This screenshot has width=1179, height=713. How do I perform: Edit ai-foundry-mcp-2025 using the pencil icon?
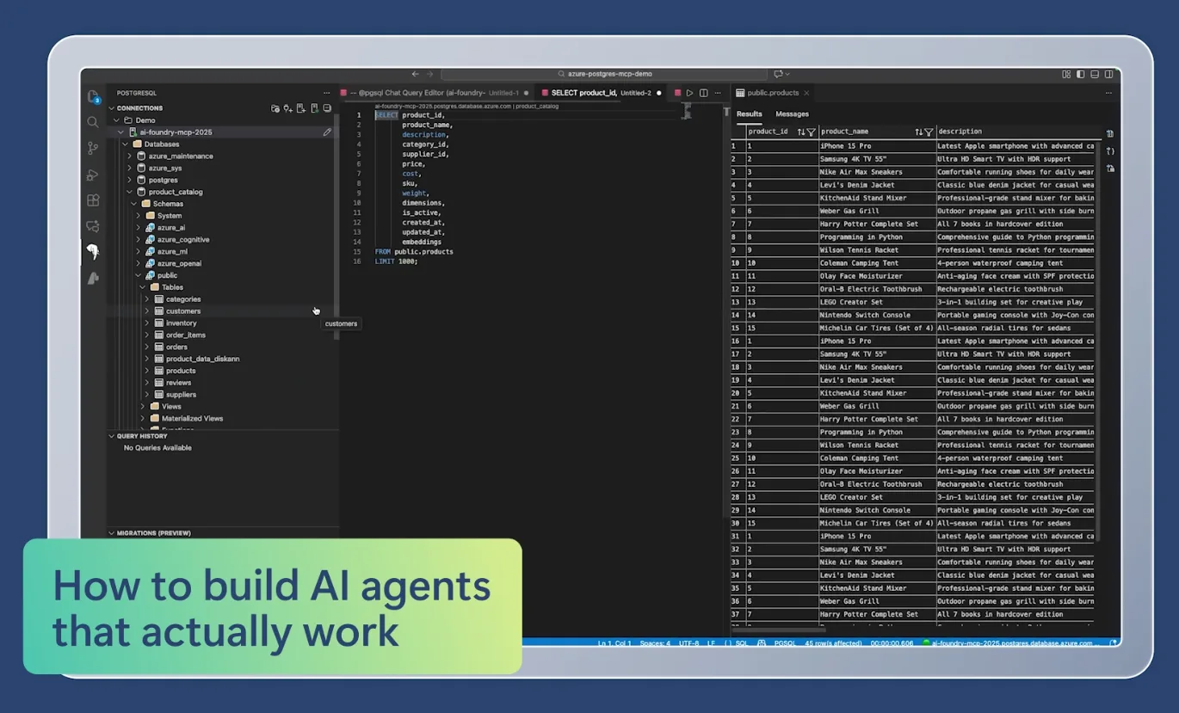click(326, 132)
